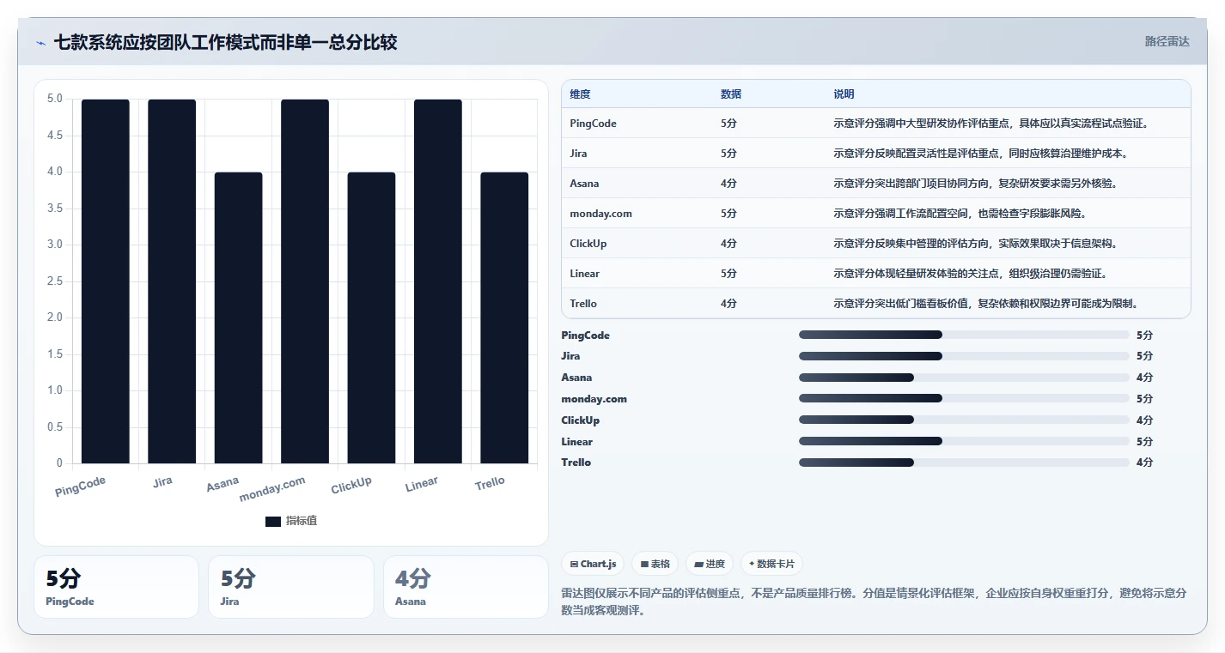The height and width of the screenshot is (653, 1225).
Task: Click the ClickUp bar in the chart
Action: coord(371,317)
